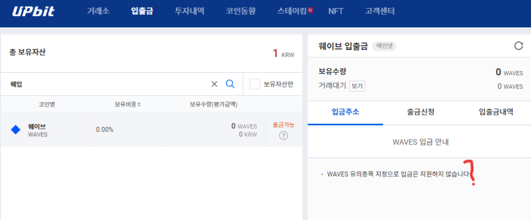The width and height of the screenshot is (531, 220).
Task: Open the NFT menu
Action: click(x=336, y=11)
